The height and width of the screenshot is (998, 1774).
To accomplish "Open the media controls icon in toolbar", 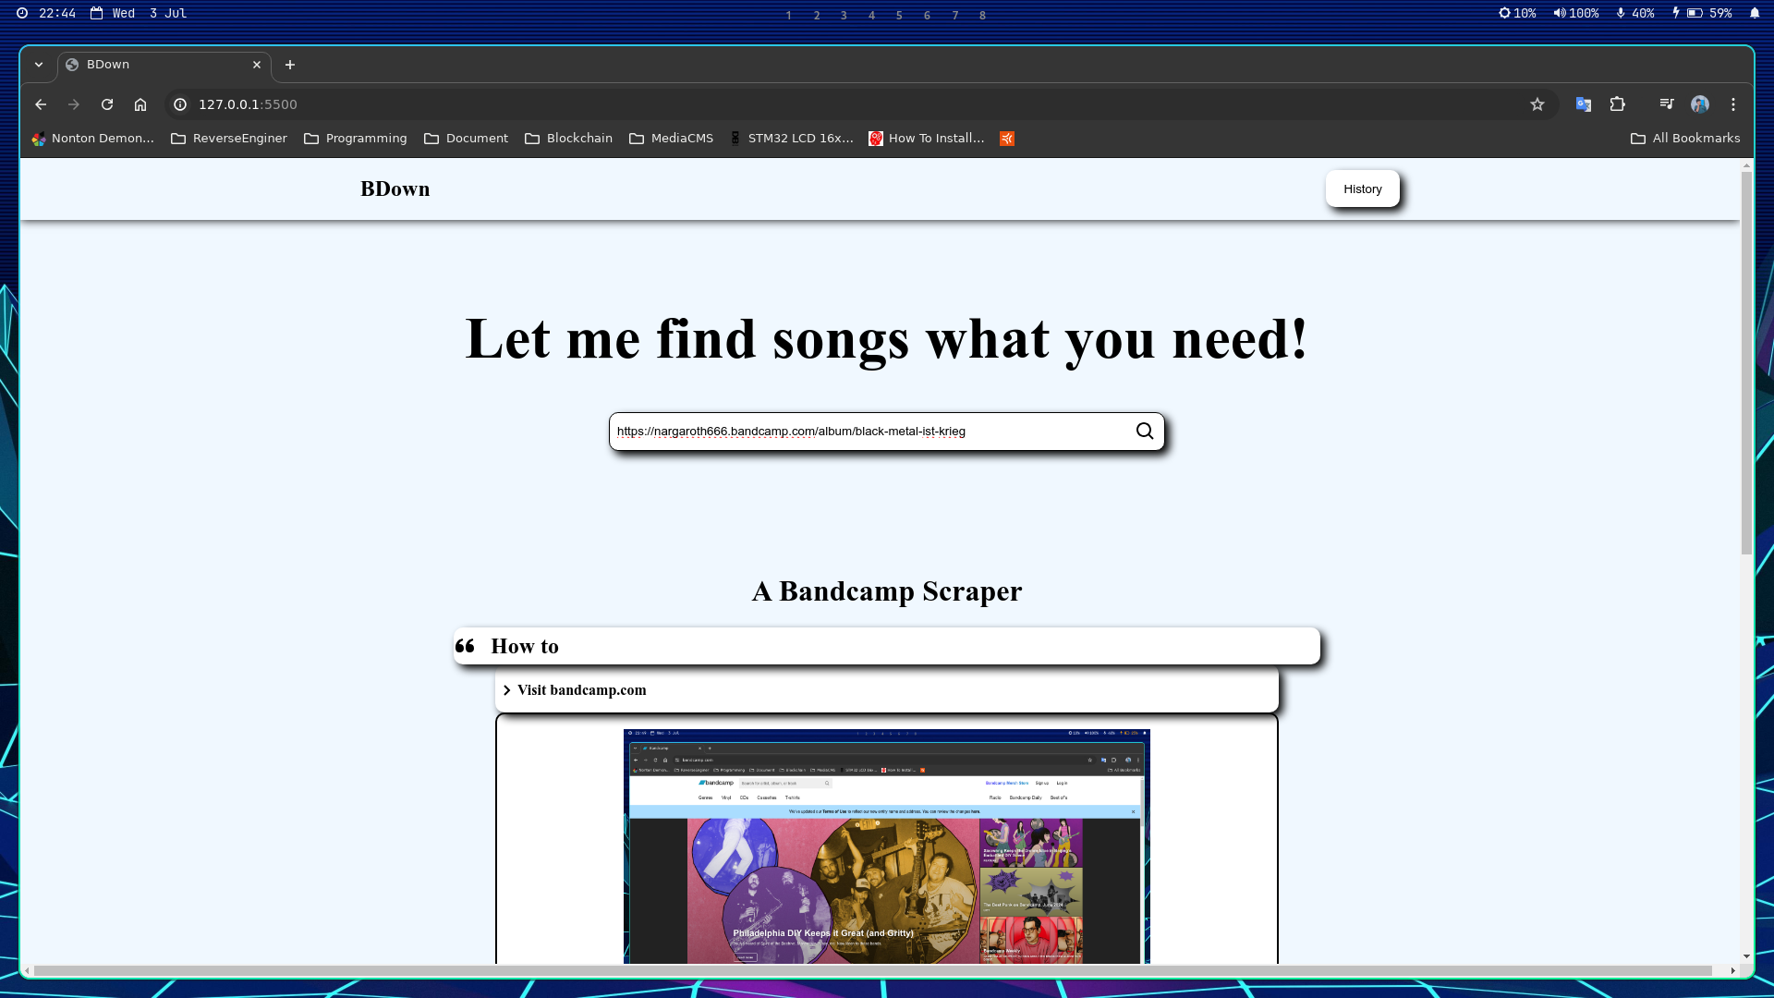I will coord(1666,104).
